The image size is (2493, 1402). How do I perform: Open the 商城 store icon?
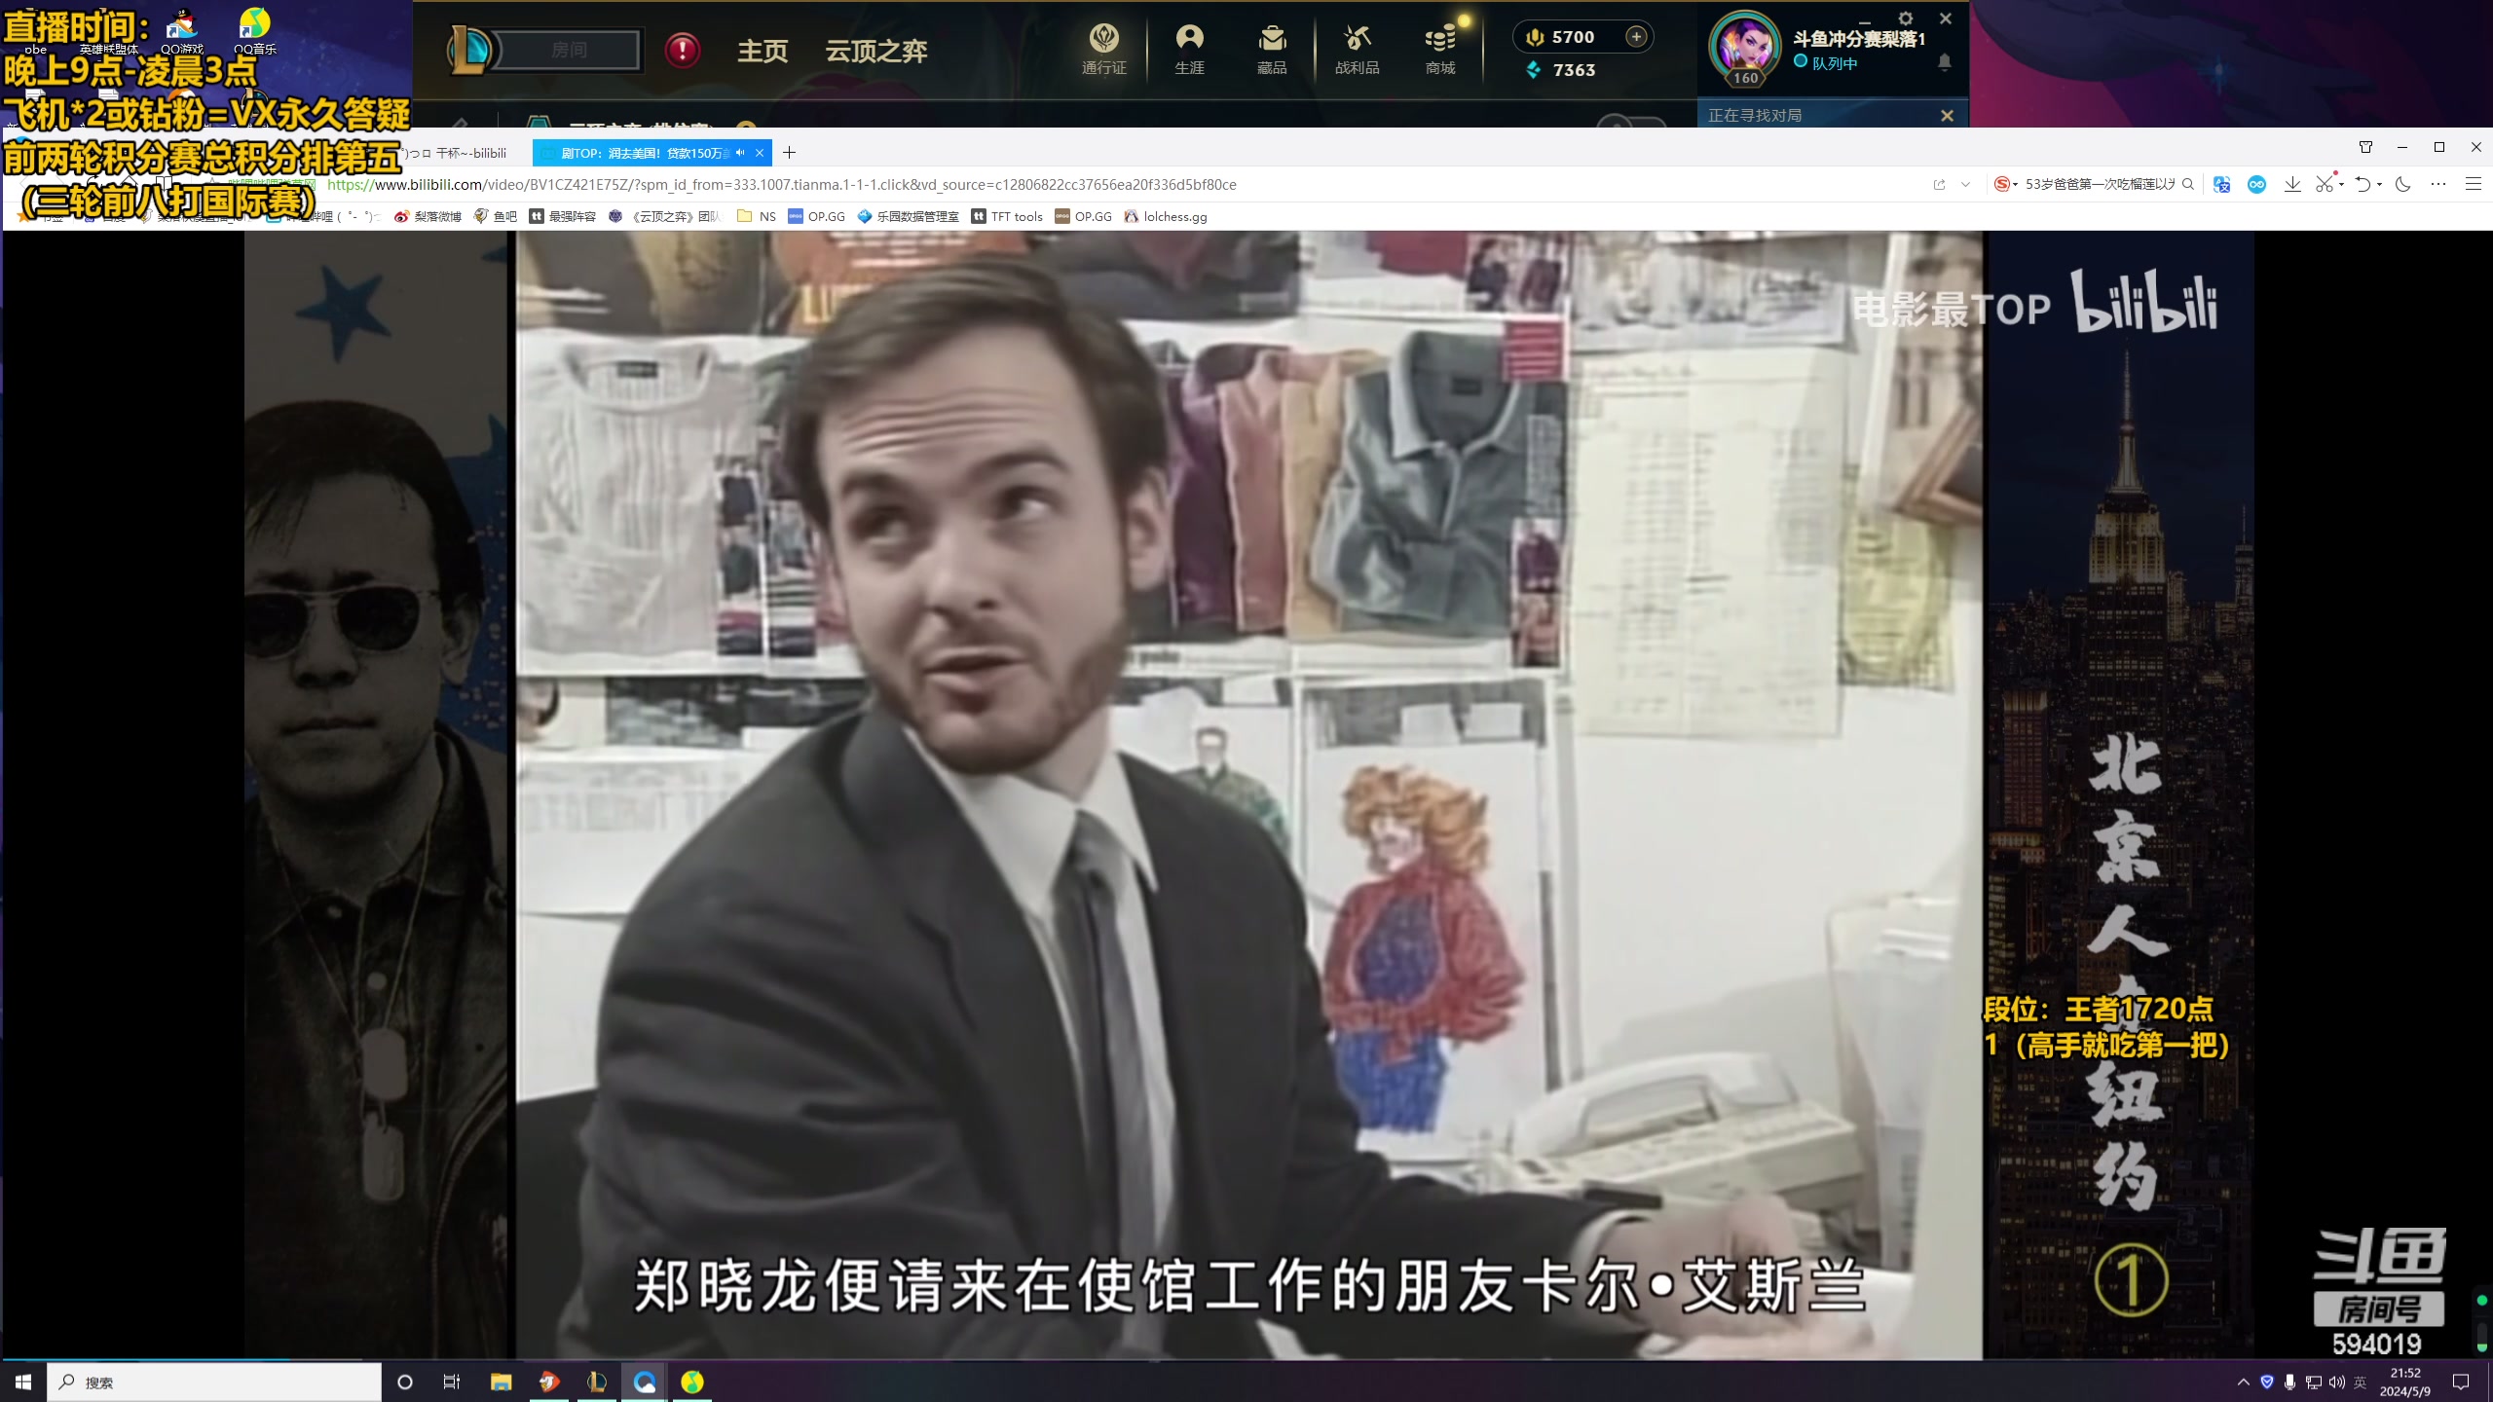(1440, 49)
